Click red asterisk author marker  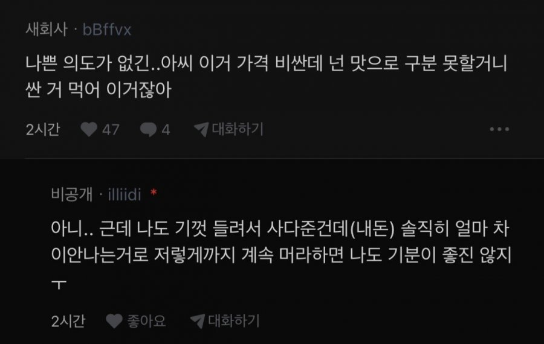(154, 193)
